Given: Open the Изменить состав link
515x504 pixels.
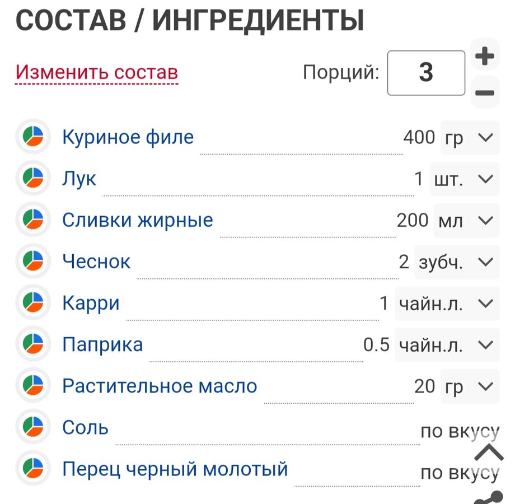Looking at the screenshot, I should [x=97, y=72].
